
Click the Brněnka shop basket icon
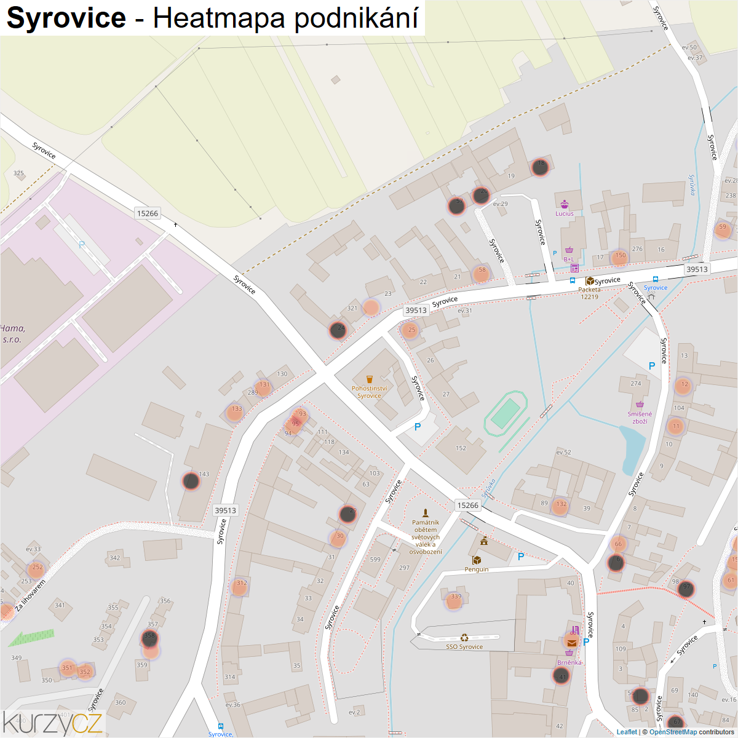click(569, 653)
